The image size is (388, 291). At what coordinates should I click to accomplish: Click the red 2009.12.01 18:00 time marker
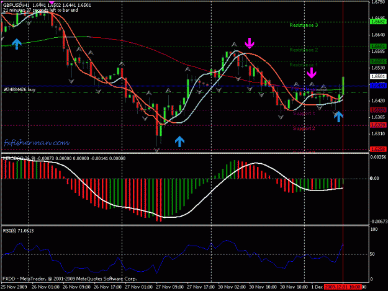coord(343,287)
